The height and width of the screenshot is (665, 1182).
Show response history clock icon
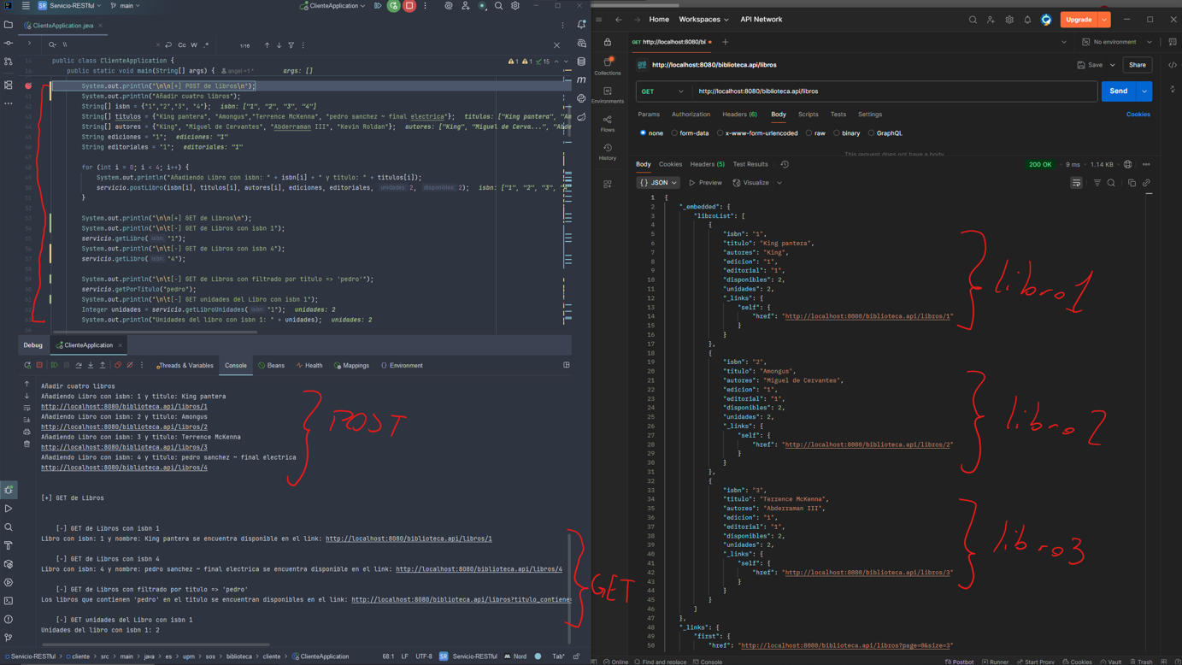click(x=785, y=164)
